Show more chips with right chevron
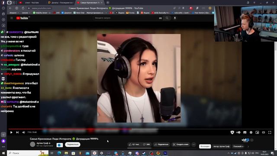Screen dimensions: 277x156 (x=248, y=146)
